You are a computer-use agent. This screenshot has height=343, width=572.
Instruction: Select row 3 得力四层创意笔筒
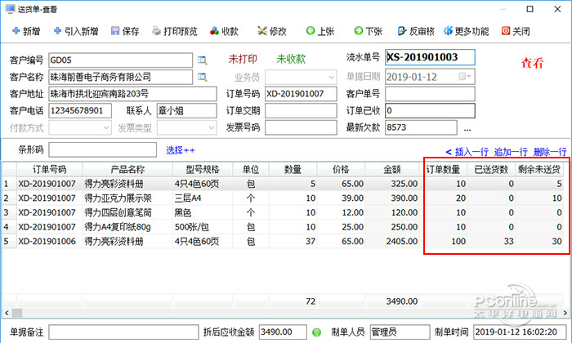pyautogui.click(x=283, y=212)
